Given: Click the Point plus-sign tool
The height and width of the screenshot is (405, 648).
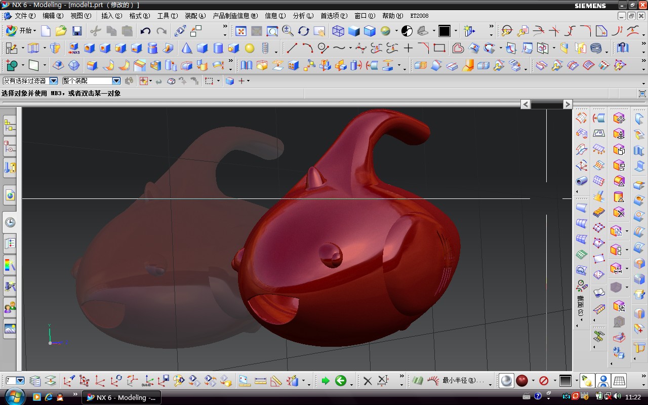Looking at the screenshot, I should pos(408,49).
